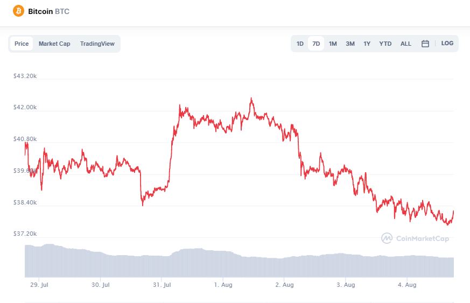Click the Bitcoin logo icon

19,11
